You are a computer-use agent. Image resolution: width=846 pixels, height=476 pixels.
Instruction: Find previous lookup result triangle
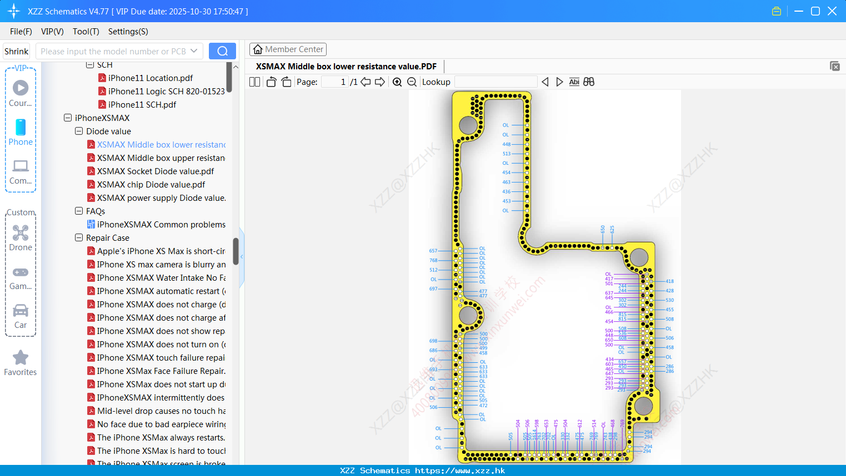[x=545, y=82]
